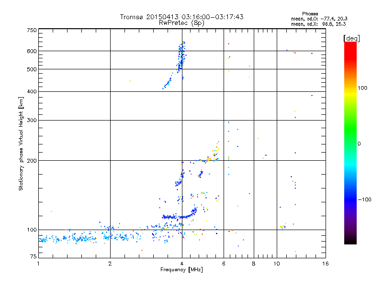Screen dimensions: 383x287
Task: Click the 750 label on the height axis
Action: 32,30
